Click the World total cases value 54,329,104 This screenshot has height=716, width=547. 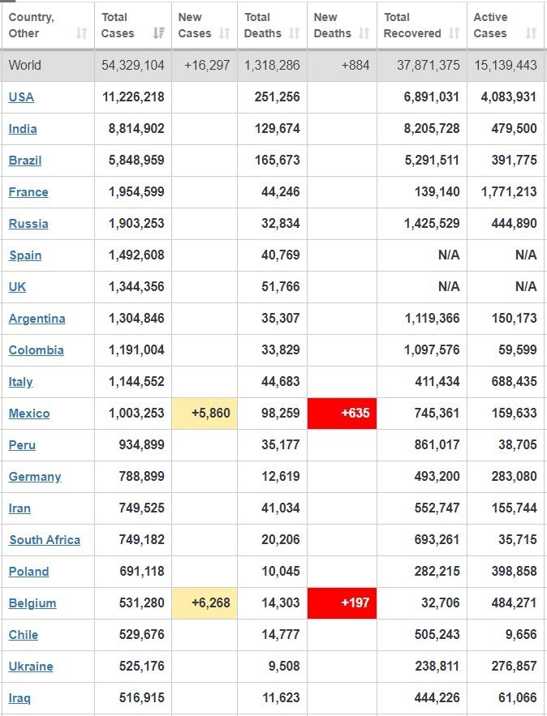[133, 66]
